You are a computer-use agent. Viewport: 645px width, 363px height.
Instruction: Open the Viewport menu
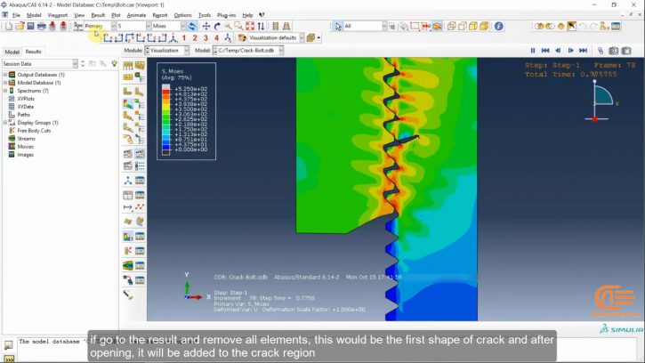(57, 15)
